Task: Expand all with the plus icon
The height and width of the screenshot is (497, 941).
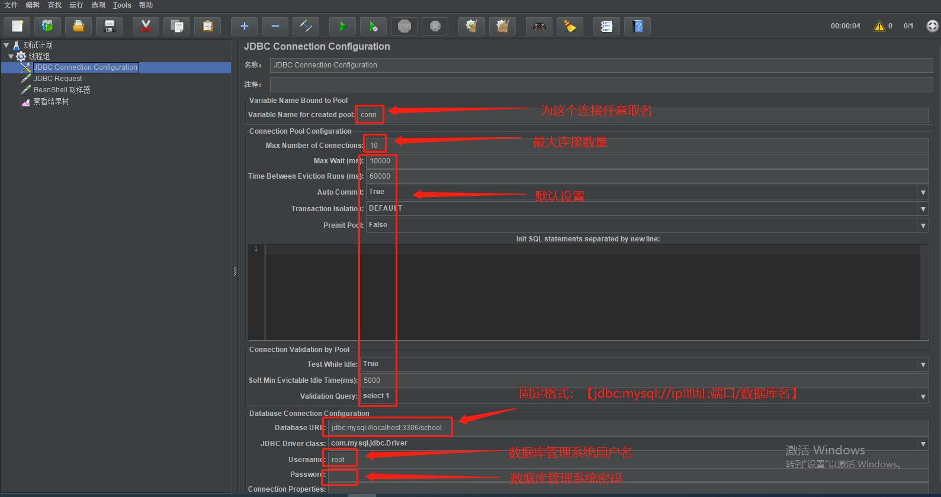Action: [x=244, y=26]
